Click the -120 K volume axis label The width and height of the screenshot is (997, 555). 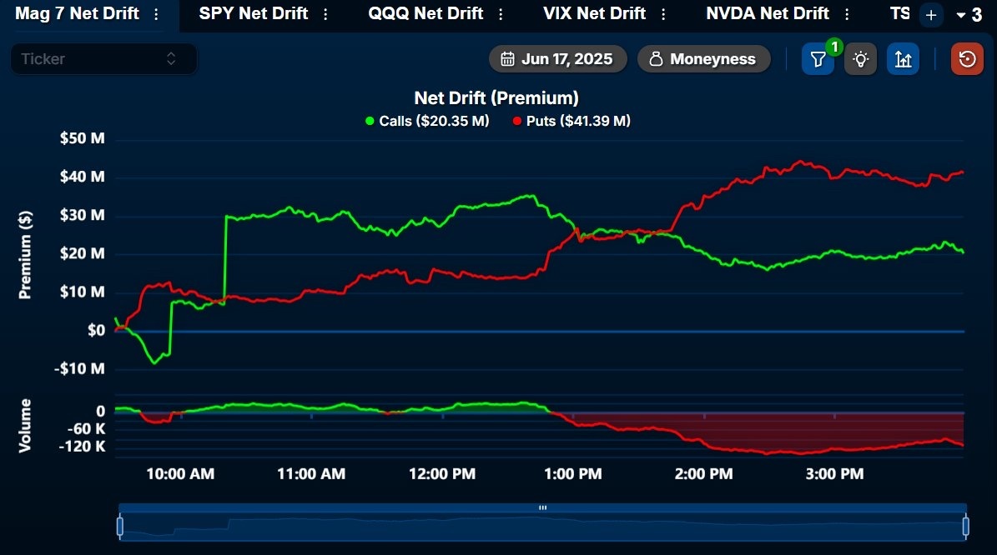tap(82, 447)
